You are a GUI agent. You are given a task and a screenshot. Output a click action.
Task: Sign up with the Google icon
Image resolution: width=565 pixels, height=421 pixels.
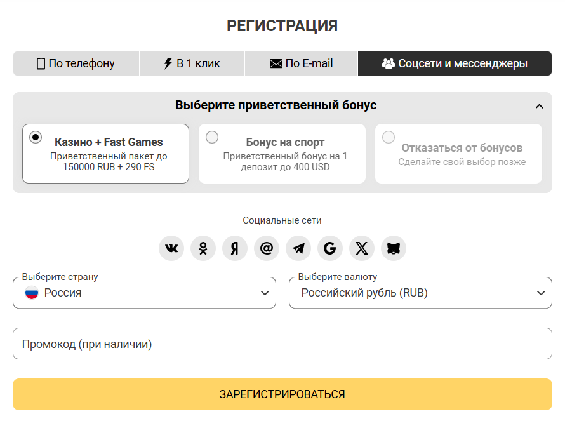point(330,248)
